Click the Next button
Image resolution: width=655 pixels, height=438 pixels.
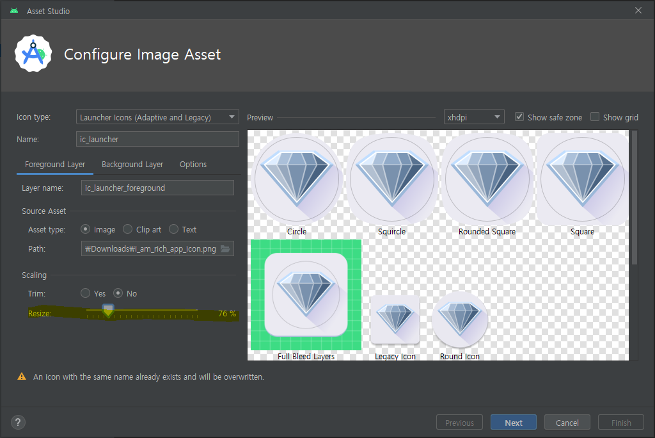coord(514,423)
